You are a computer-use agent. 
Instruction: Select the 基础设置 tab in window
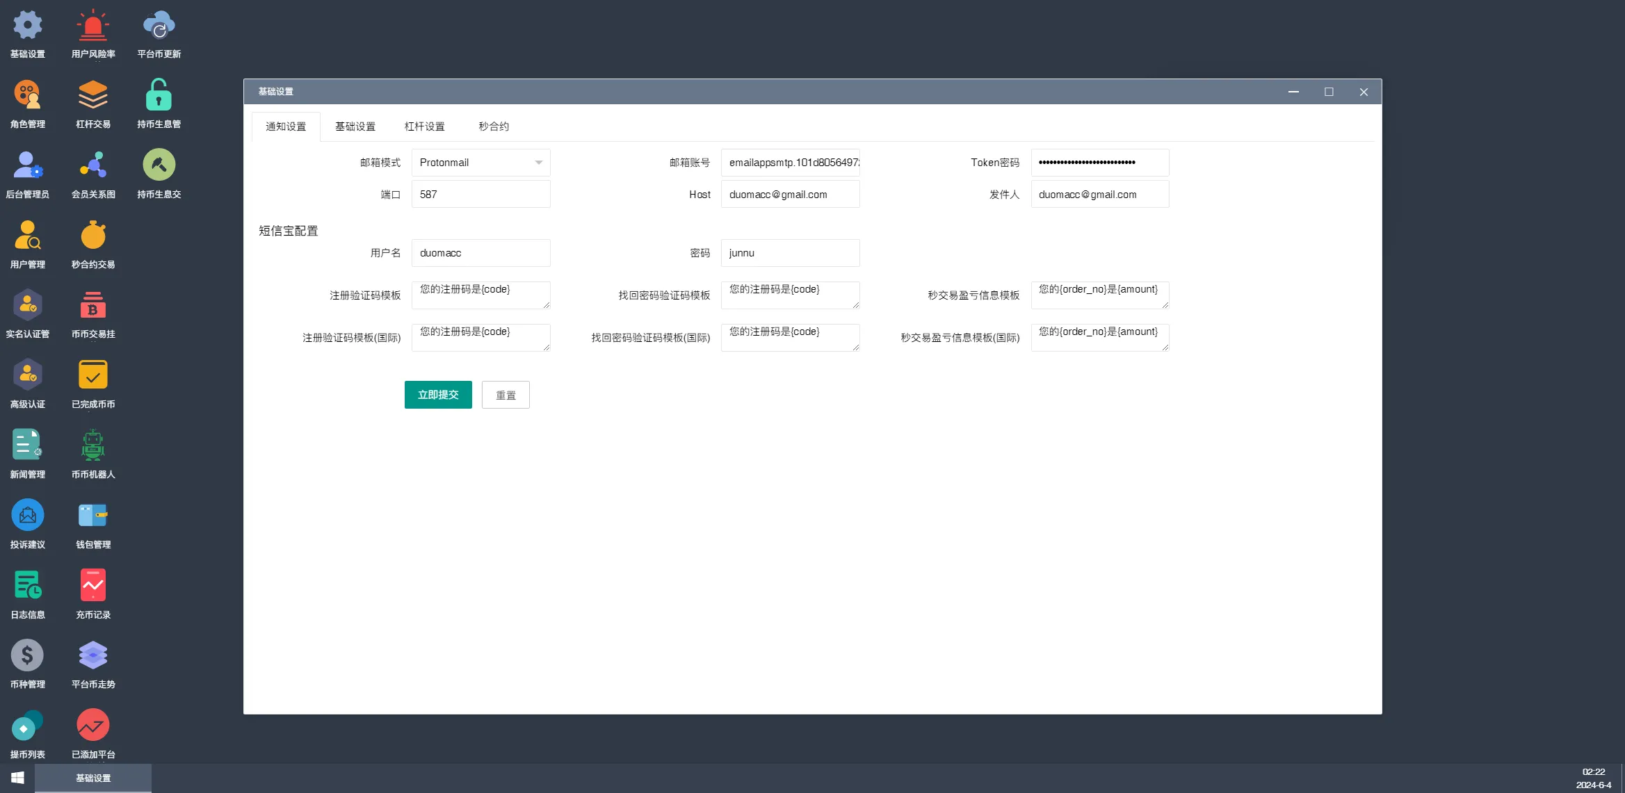[355, 126]
